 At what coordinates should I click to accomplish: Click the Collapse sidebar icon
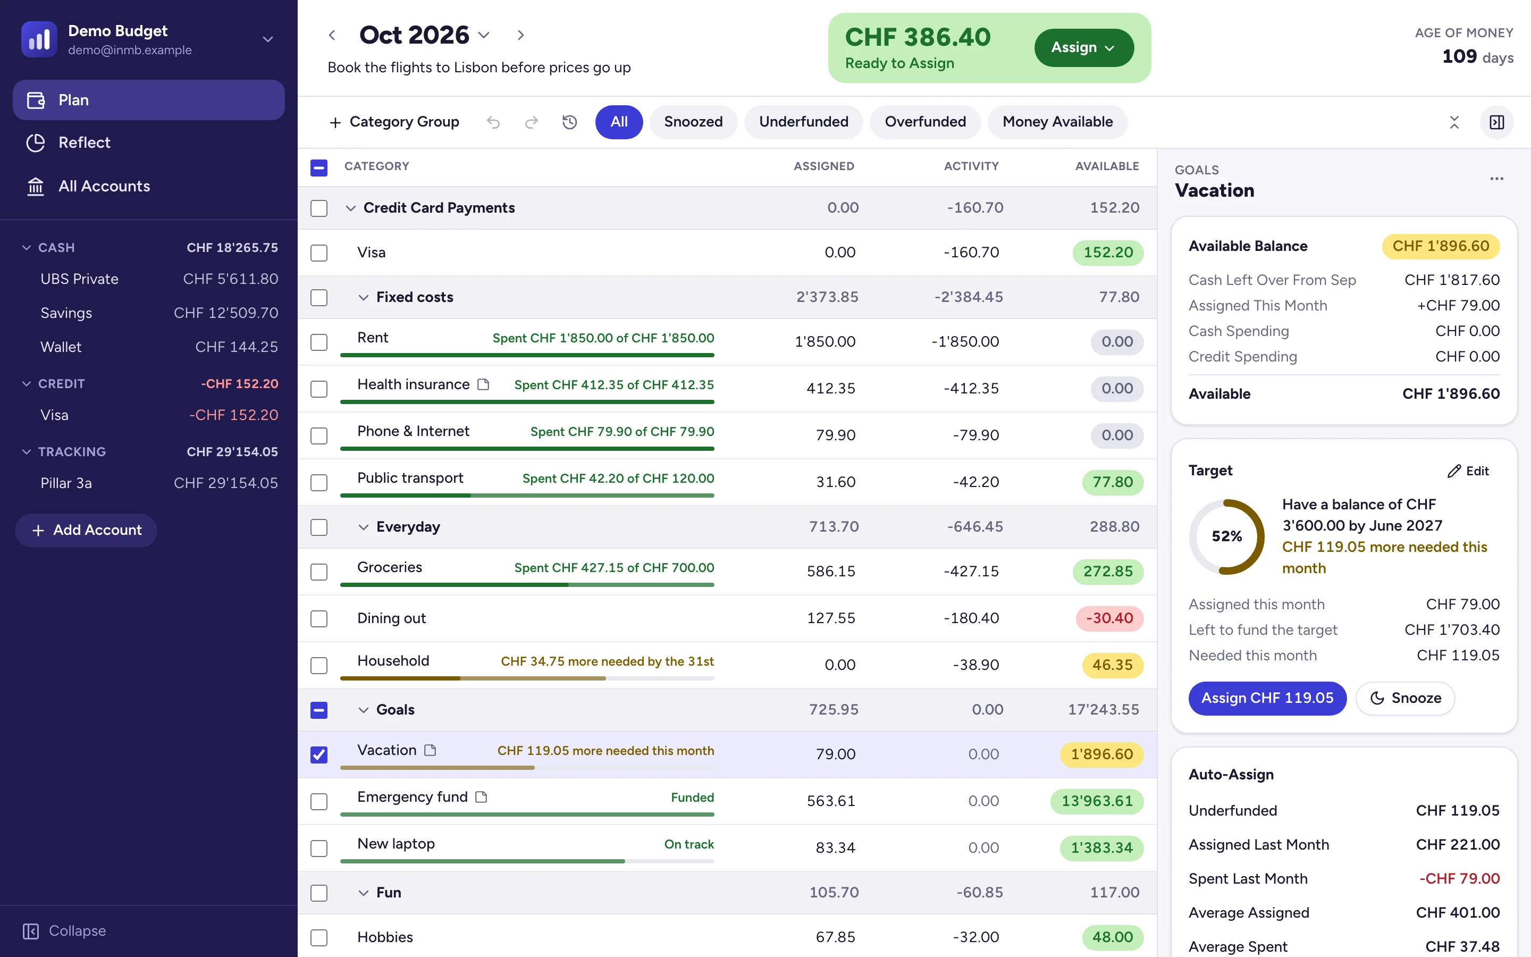30,931
